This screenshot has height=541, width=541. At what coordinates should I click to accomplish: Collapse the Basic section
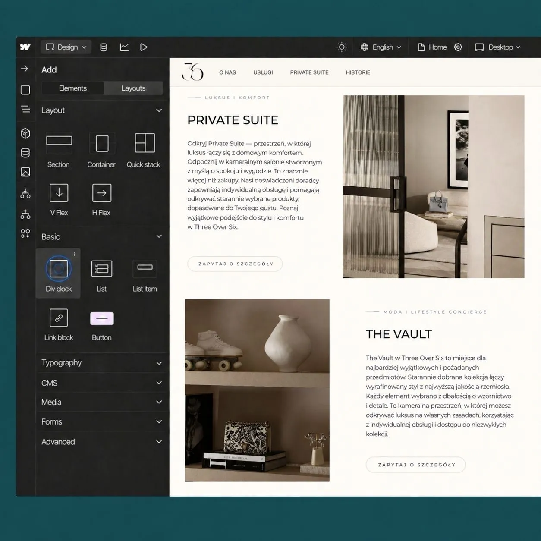[159, 236]
